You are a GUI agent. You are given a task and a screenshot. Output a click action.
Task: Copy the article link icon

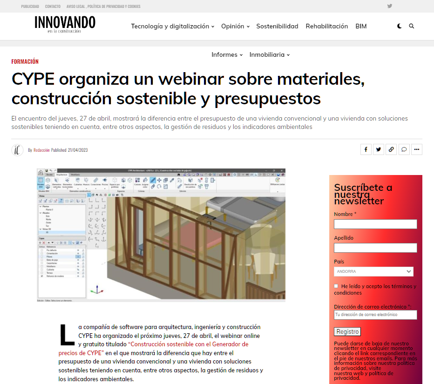pyautogui.click(x=391, y=149)
